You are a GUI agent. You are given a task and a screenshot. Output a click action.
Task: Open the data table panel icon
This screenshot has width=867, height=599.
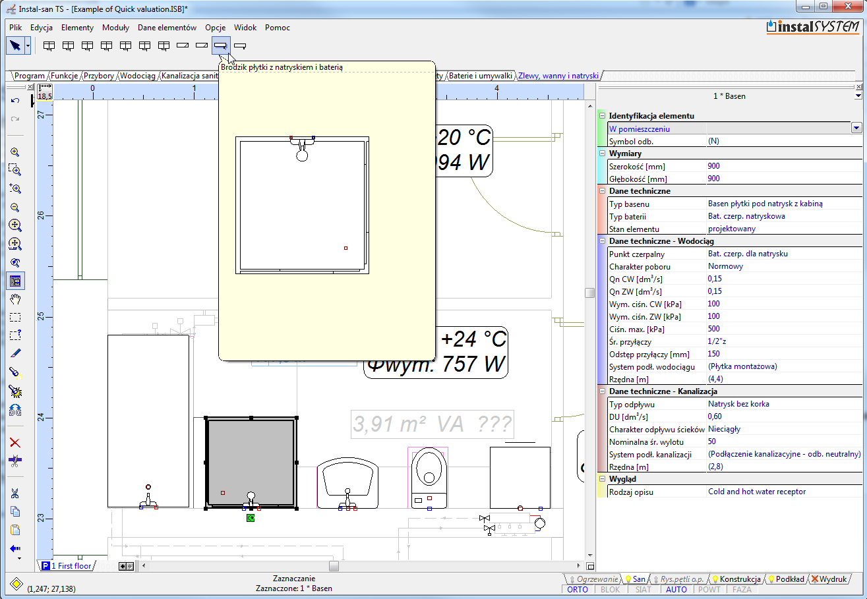tap(15, 281)
